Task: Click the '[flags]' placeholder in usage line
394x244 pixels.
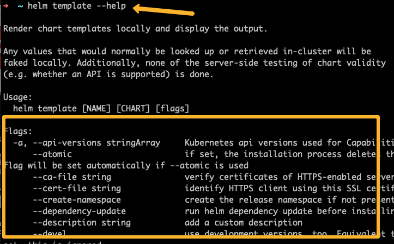Action: coord(172,109)
